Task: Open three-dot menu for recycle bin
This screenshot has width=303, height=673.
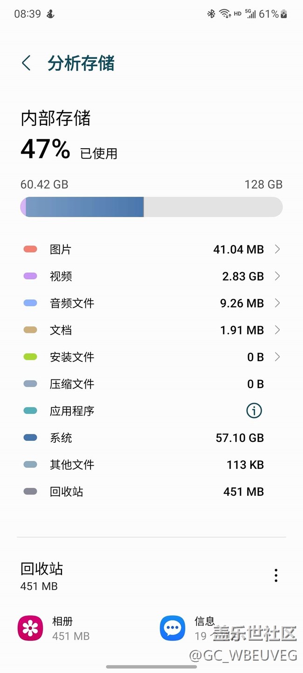Action: (276, 576)
